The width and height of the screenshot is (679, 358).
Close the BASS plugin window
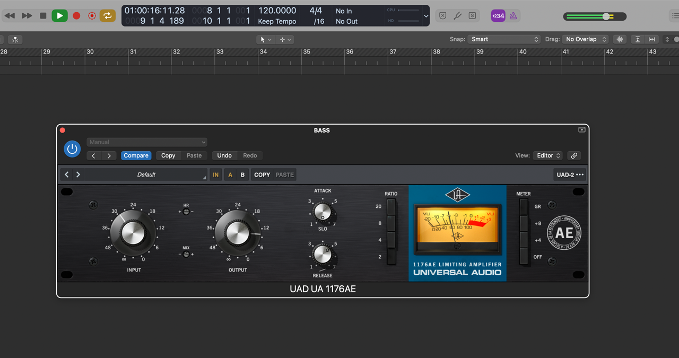point(62,130)
